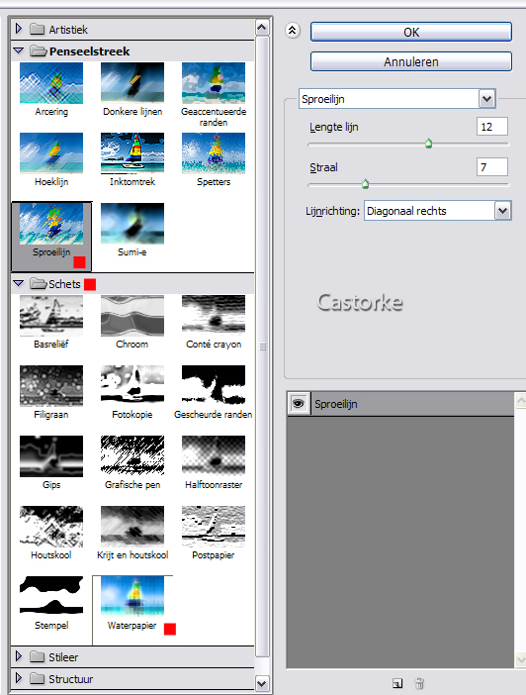This screenshot has height=695, width=526.
Task: Select the Arcering filter thumbnail
Action: click(x=50, y=83)
